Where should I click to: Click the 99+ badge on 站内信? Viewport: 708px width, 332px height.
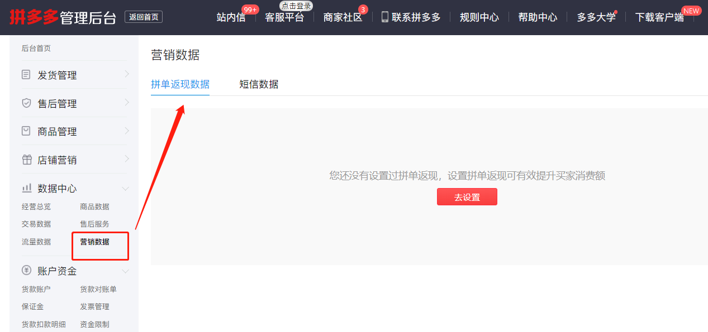click(x=250, y=9)
